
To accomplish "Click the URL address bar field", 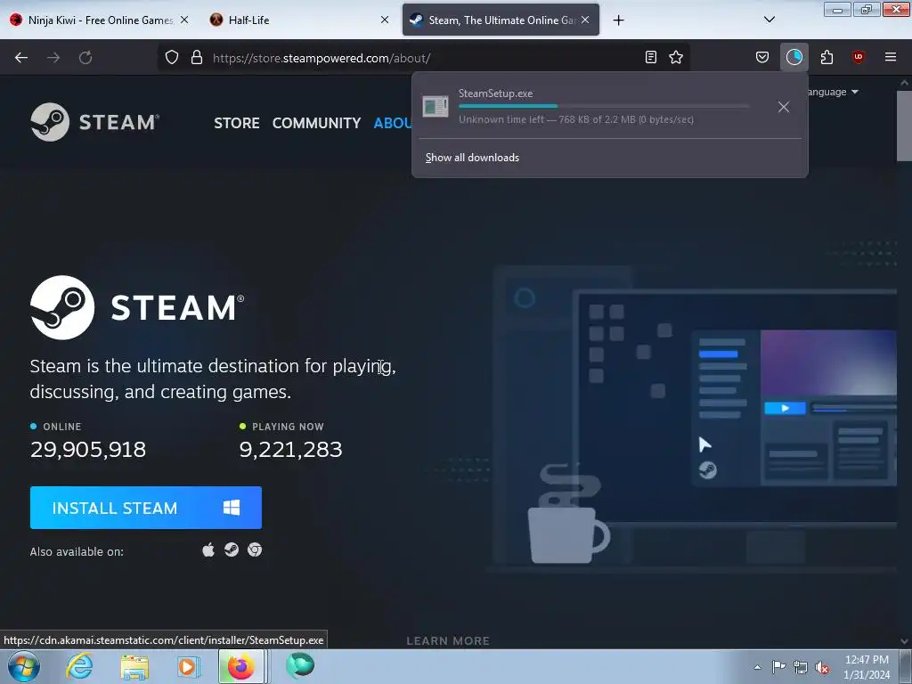I will click(x=423, y=58).
